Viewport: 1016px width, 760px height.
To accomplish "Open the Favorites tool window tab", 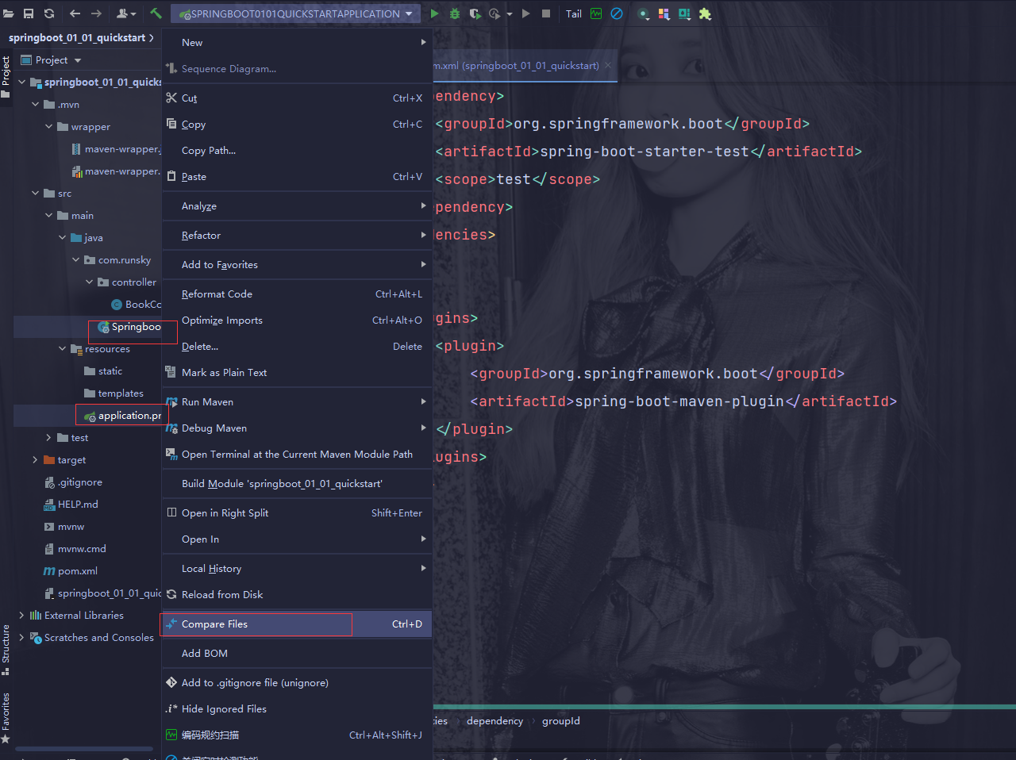I will point(6,717).
